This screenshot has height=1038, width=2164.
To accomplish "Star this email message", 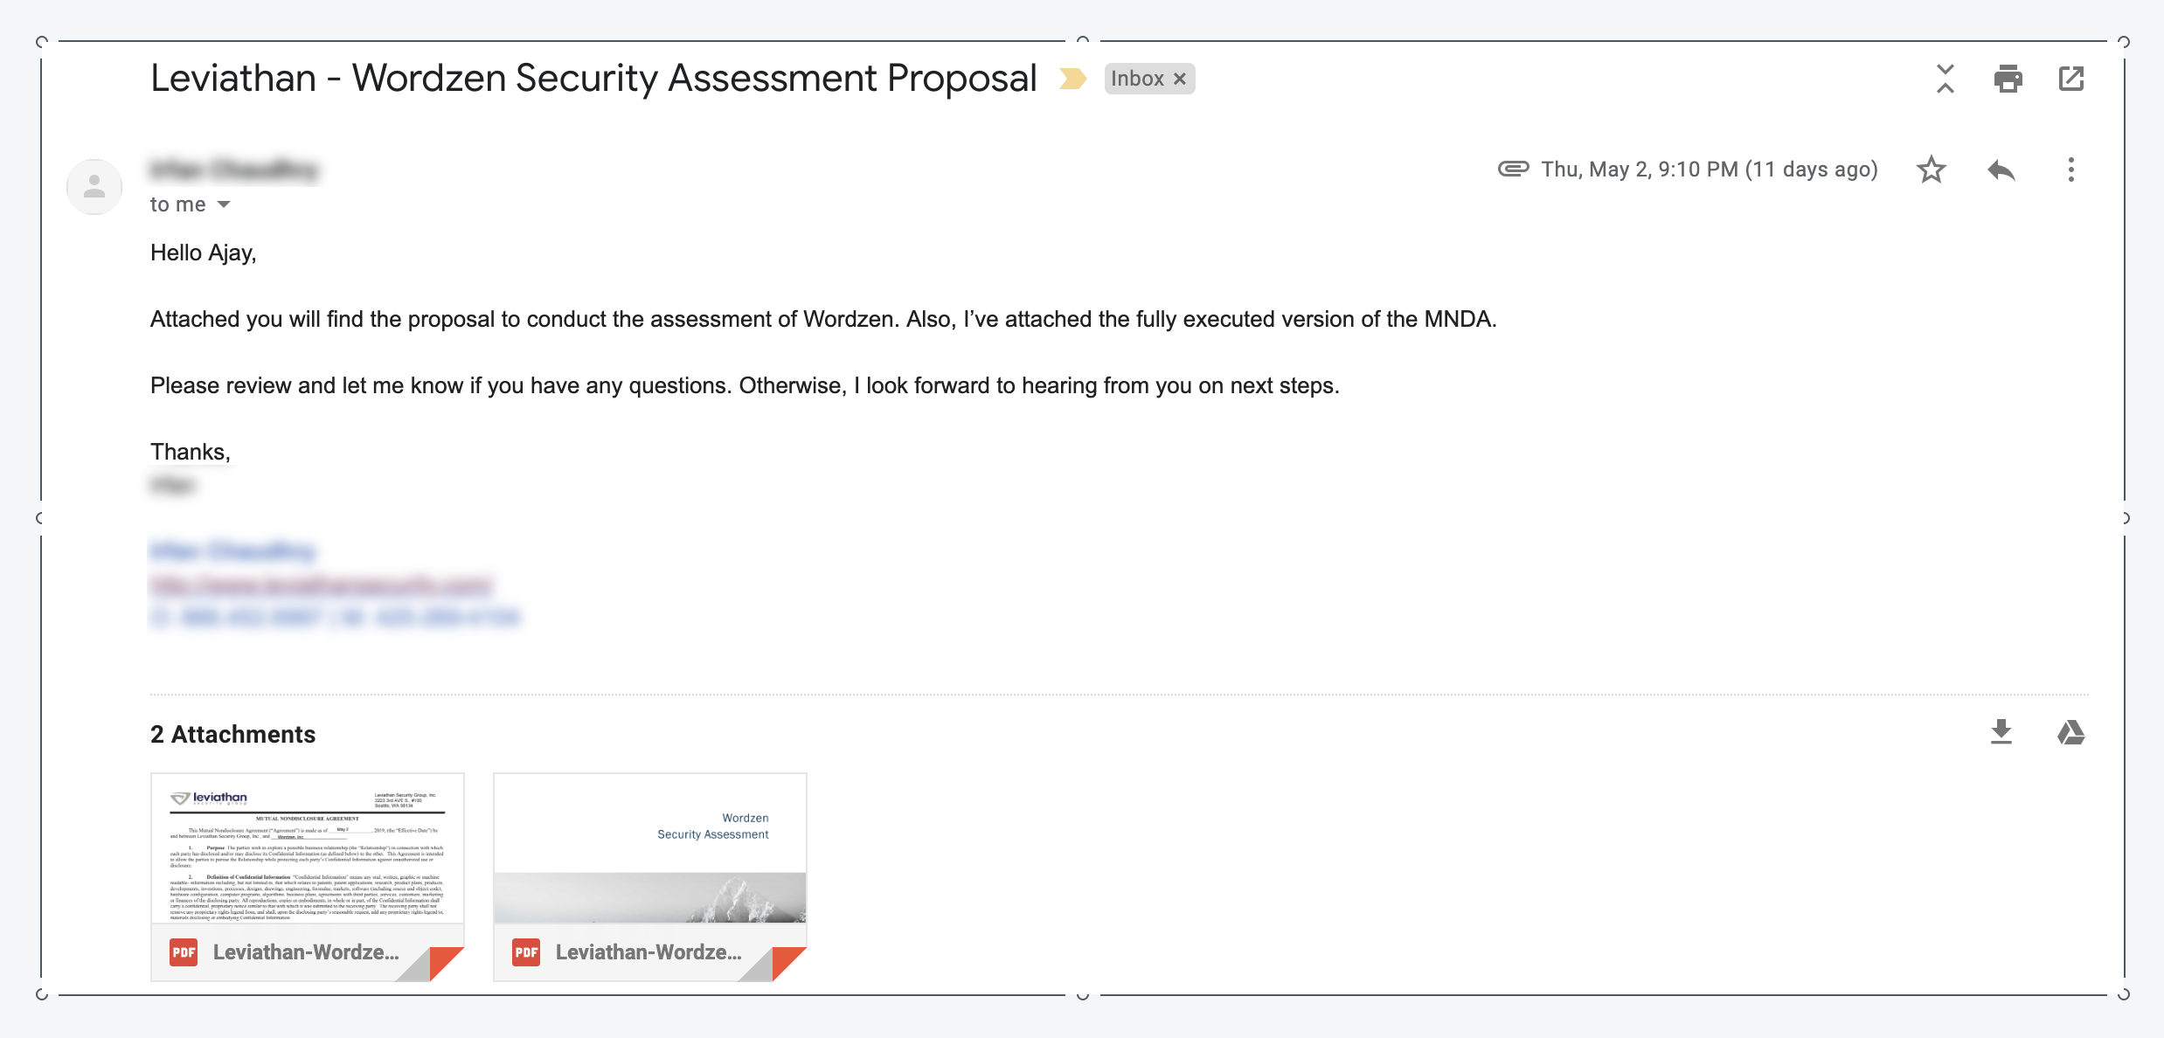I will tap(1931, 170).
